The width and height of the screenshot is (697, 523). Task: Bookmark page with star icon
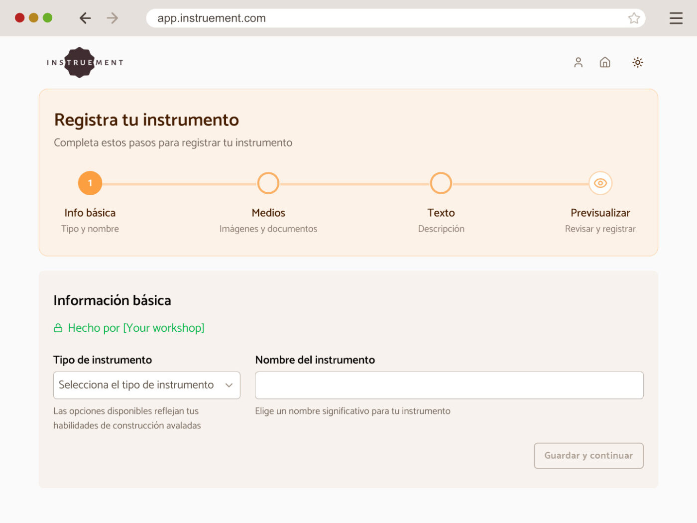pos(634,18)
